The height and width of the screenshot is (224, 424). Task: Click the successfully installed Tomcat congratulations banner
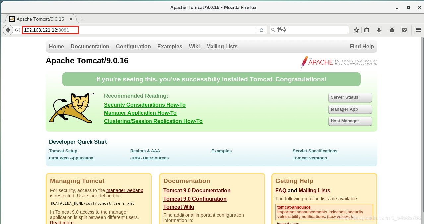tap(212, 79)
